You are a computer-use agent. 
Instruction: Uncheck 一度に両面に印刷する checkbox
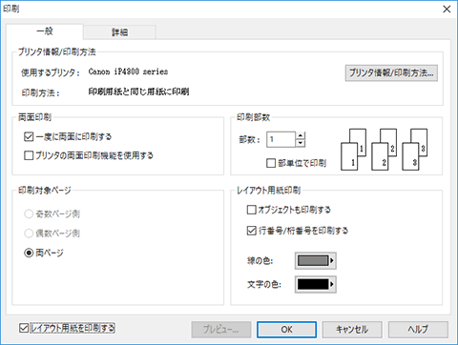tap(29, 137)
